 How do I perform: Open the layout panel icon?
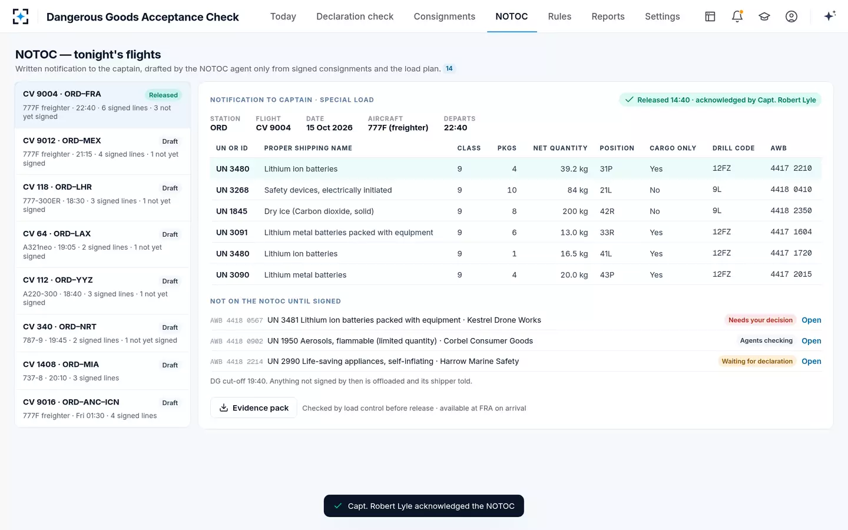[710, 16]
